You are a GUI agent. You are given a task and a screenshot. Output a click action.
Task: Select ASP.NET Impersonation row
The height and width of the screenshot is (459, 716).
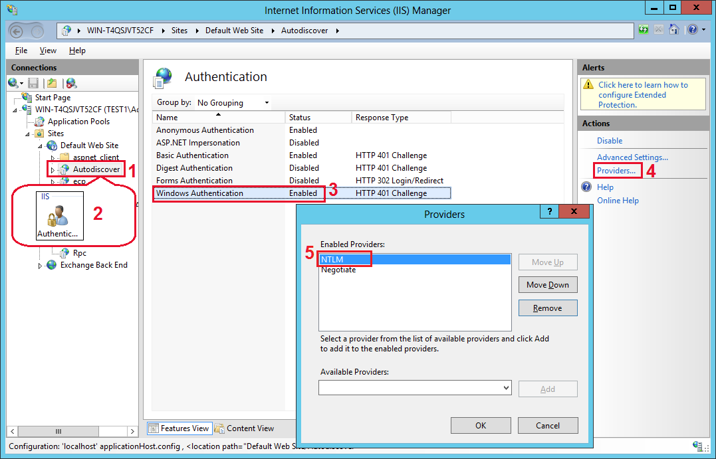(x=301, y=143)
